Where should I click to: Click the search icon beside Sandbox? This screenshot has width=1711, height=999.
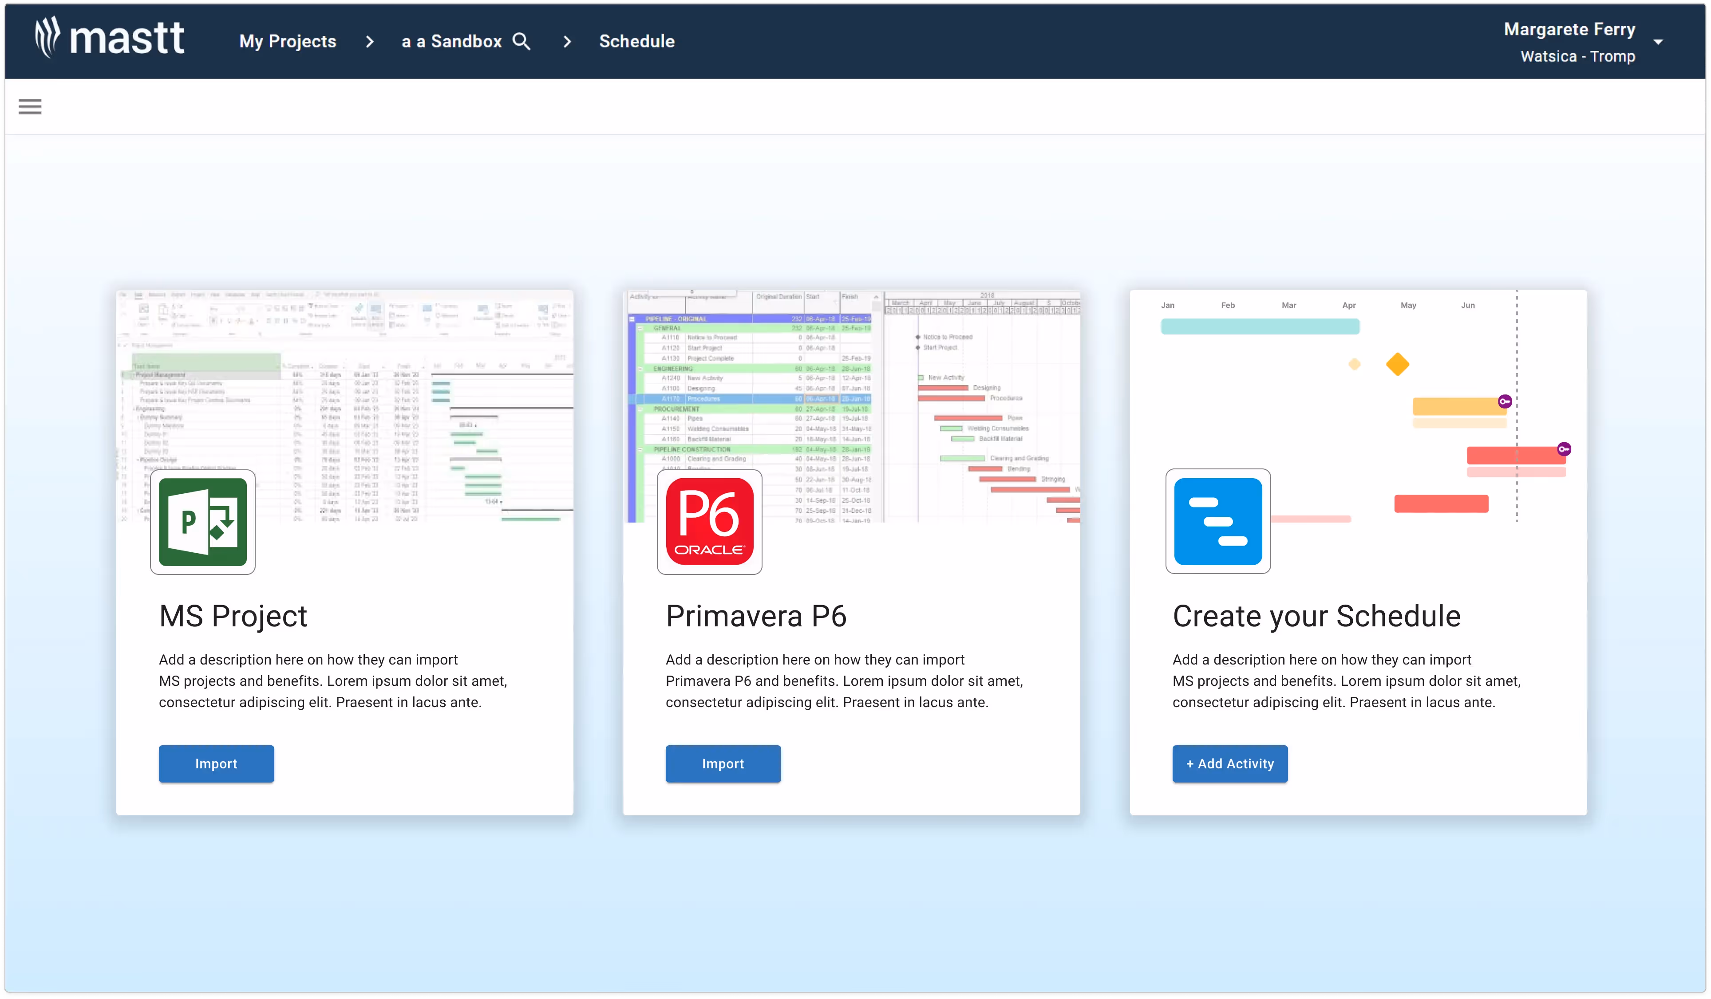coord(522,41)
